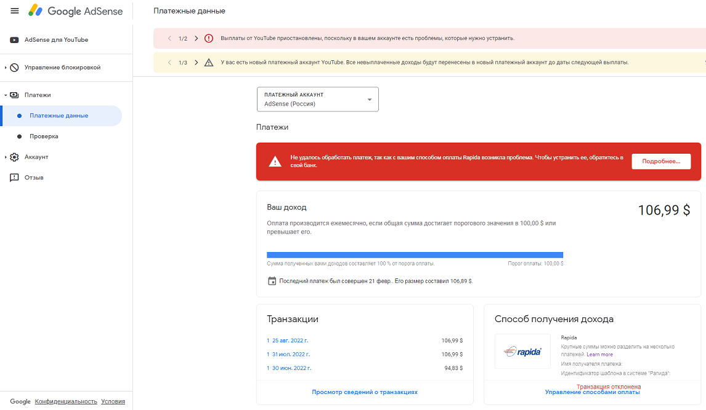Image resolution: width=706 pixels, height=410 pixels.
Task: Click the Подробнее button in red banner
Action: [661, 161]
